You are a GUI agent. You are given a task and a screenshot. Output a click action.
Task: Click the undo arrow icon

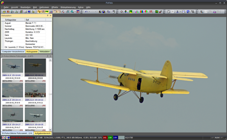pos(87,12)
